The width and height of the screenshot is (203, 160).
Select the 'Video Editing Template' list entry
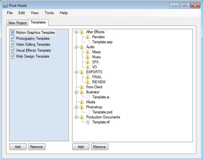click(x=33, y=45)
